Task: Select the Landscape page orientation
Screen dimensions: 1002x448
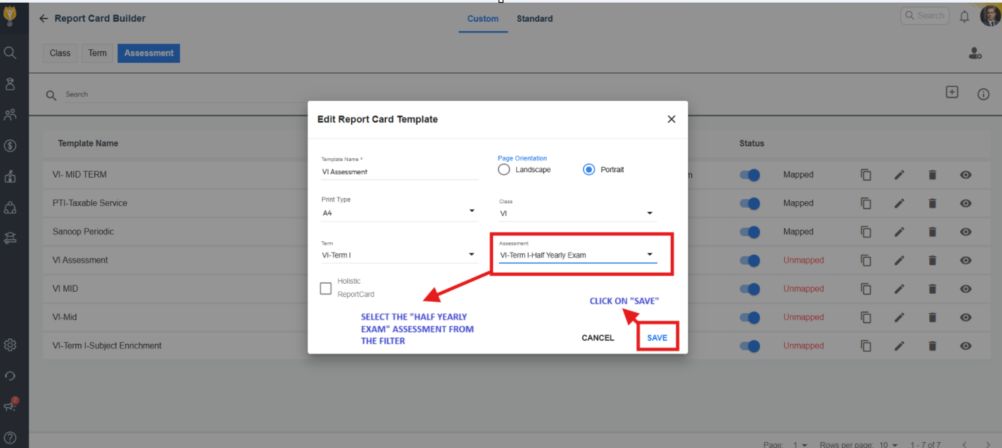Action: point(504,170)
